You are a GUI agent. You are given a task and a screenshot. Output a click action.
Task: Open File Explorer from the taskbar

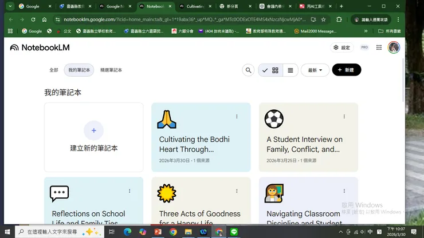click(x=188, y=232)
